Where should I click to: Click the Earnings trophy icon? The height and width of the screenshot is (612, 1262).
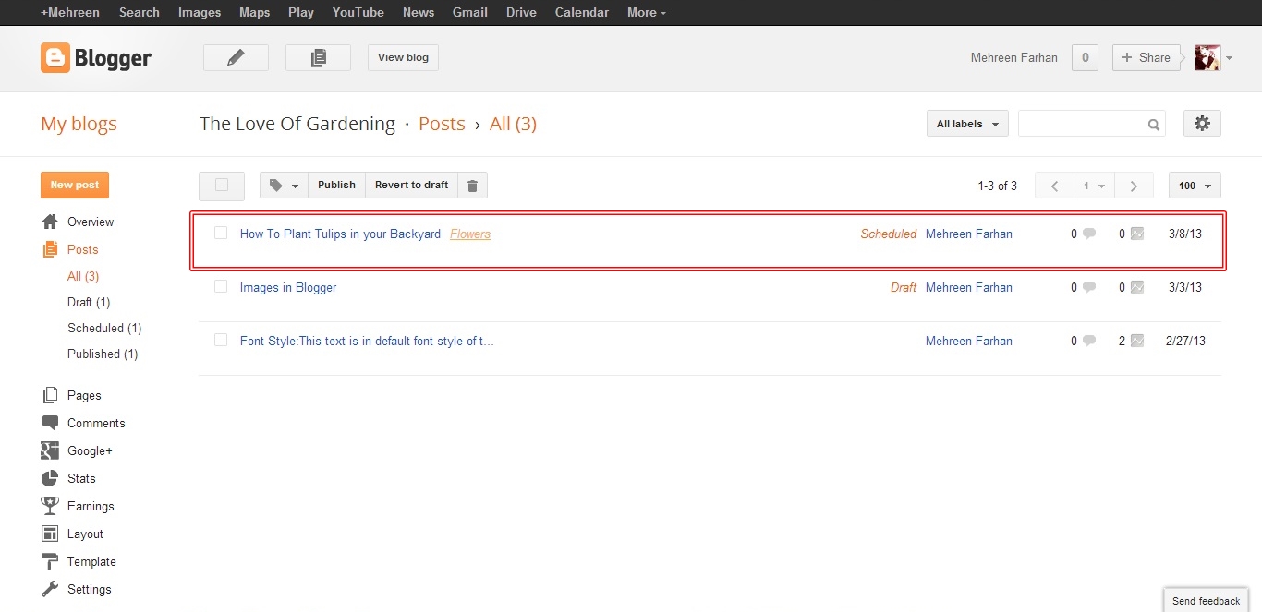pos(50,506)
